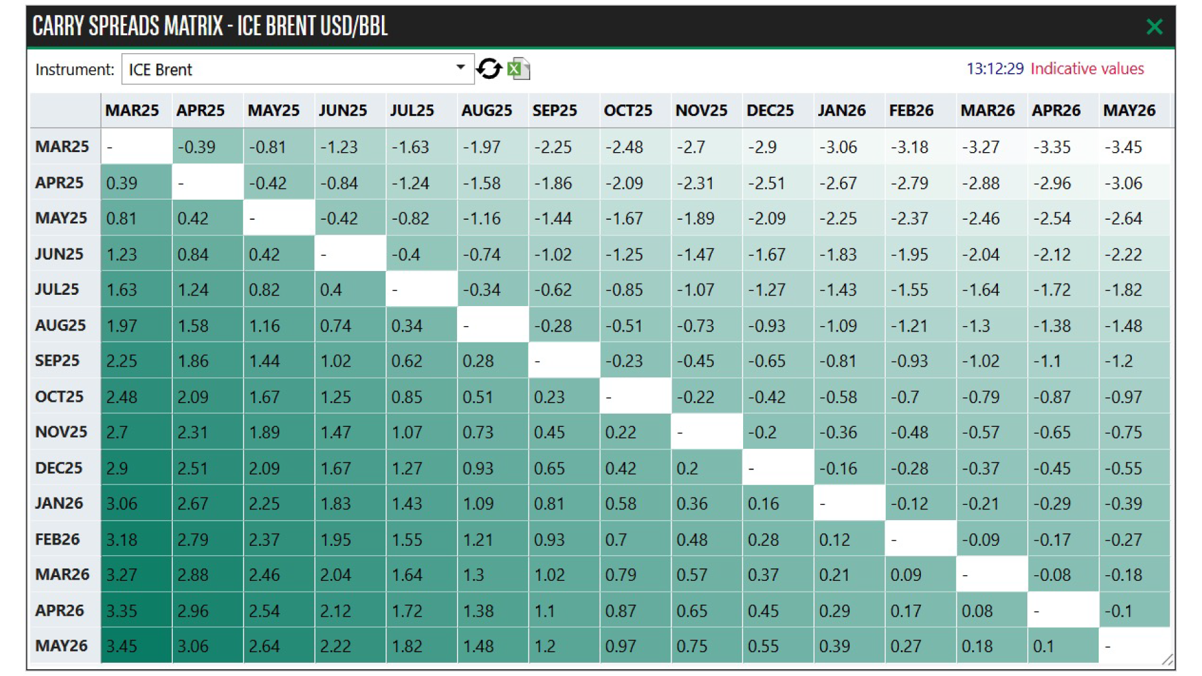Click the green X close icon
The image size is (1202, 676).
(1154, 27)
